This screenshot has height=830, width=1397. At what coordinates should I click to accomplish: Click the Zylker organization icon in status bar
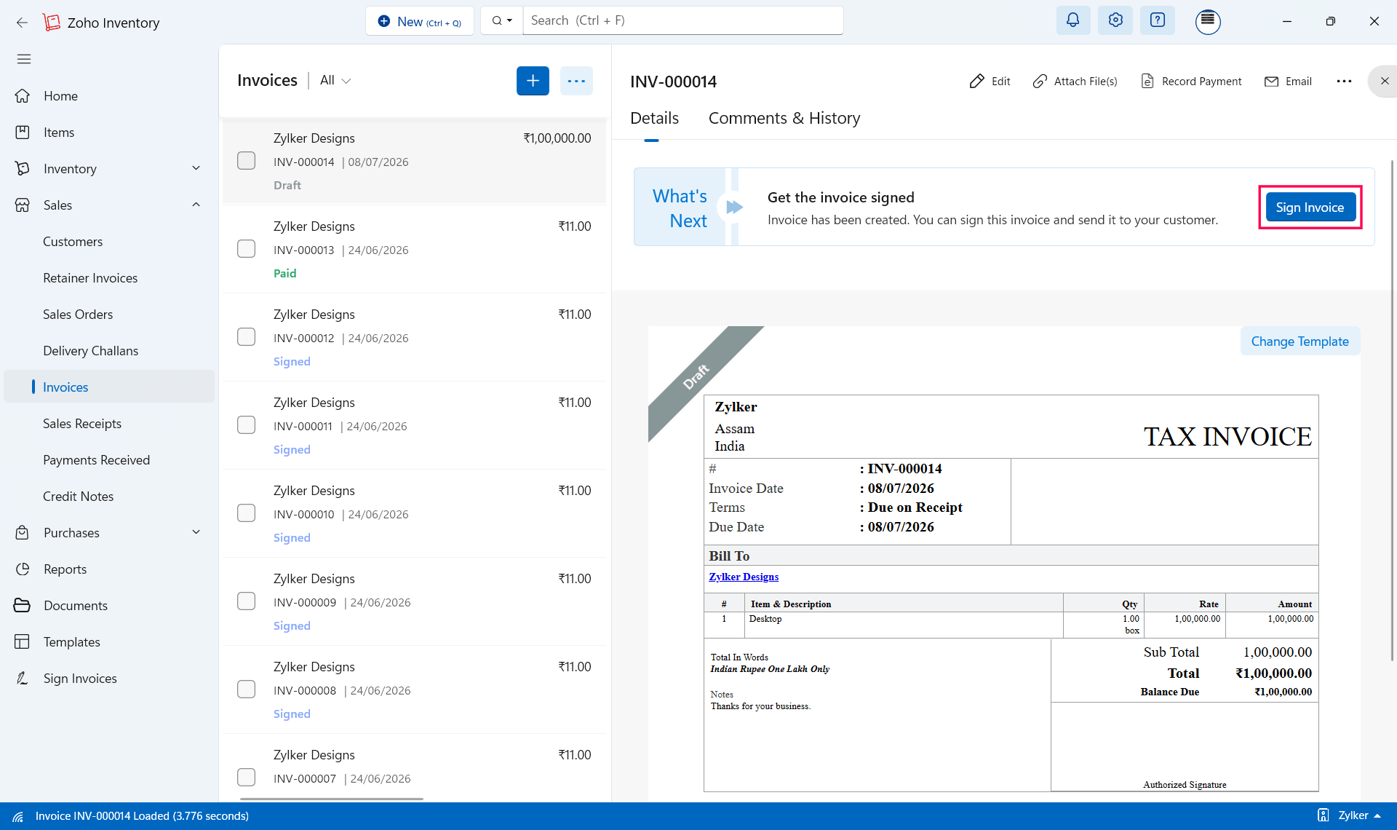pos(1324,815)
